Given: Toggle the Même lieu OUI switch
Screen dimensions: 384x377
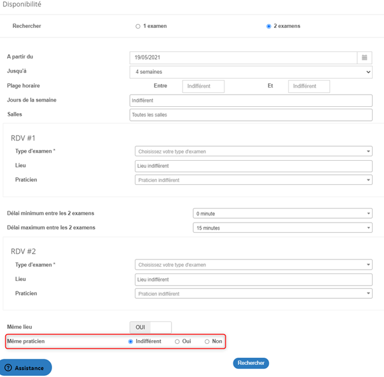Looking at the screenshot, I should click(151, 327).
